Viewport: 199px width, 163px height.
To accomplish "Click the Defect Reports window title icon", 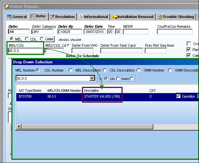I will pos(7,7).
